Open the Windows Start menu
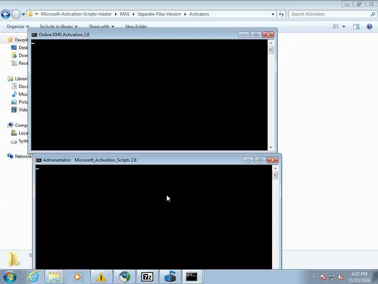Screen dimensions: 378x284 [x=10, y=277]
